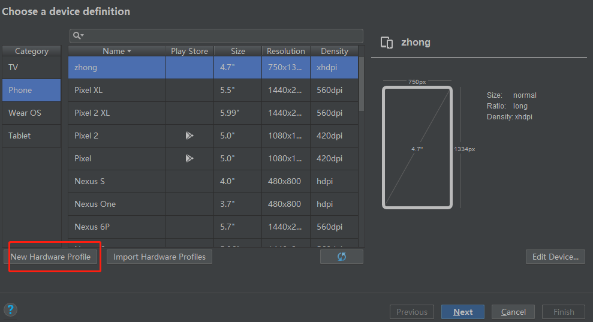This screenshot has height=322, width=593.
Task: Click the Finish button
Action: click(x=564, y=312)
